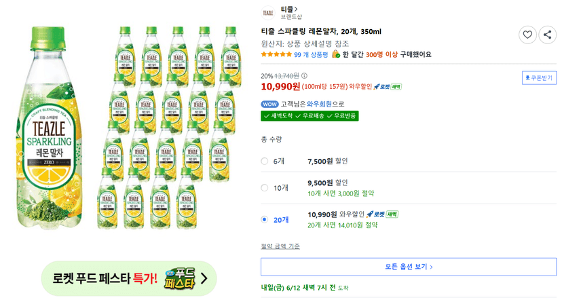Click the heart wishlist icon
The width and height of the screenshot is (562, 302).
[527, 35]
